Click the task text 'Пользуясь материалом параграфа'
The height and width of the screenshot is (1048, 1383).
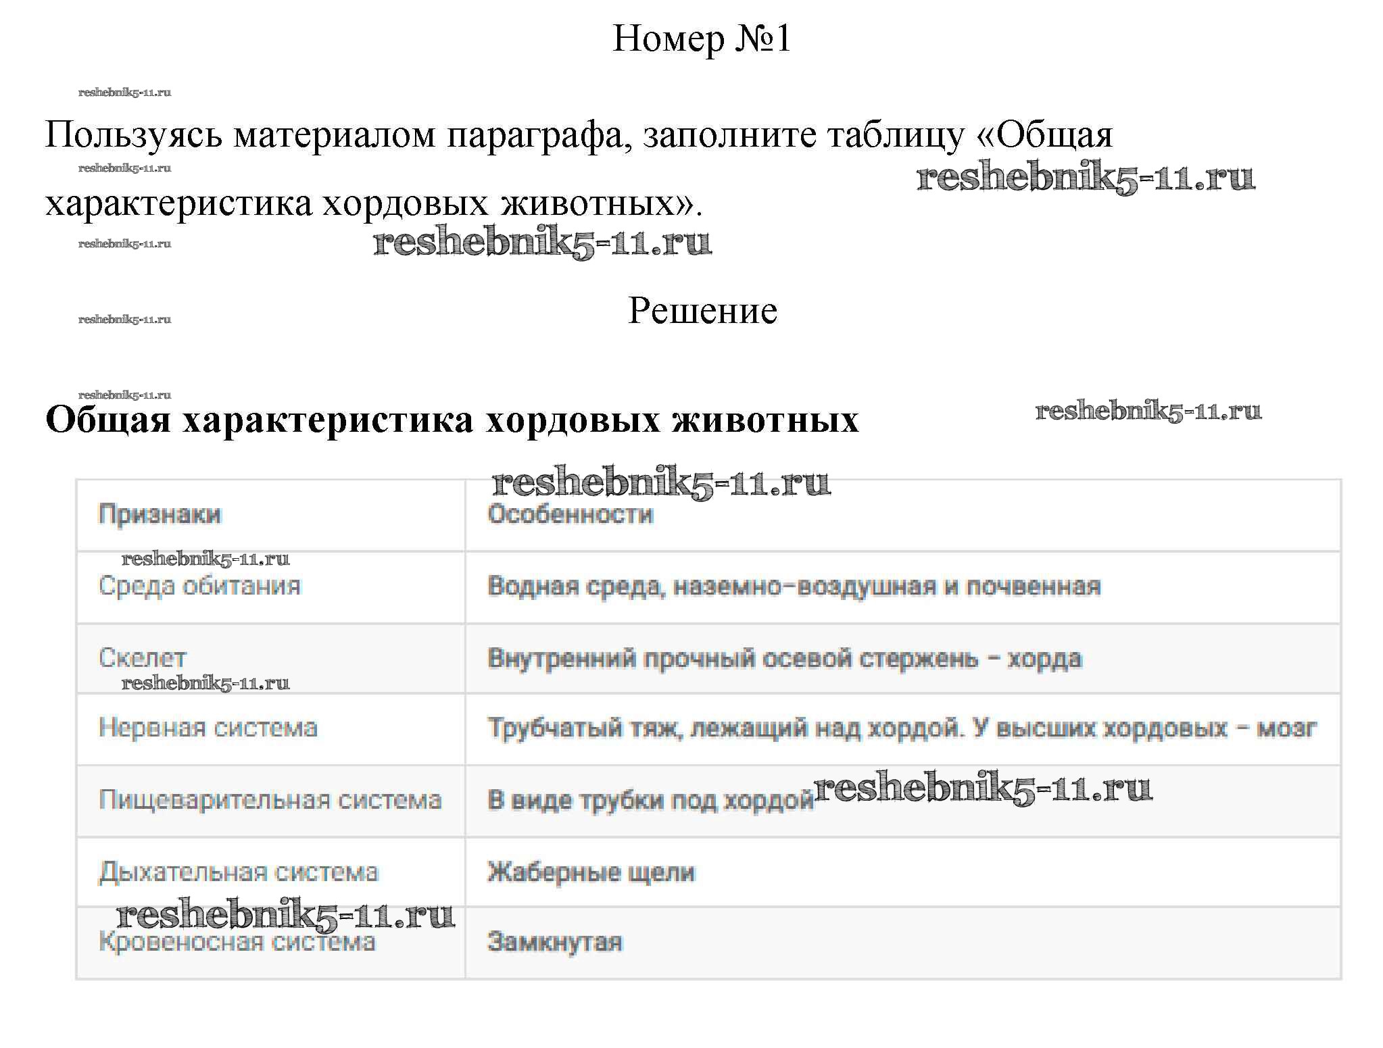click(338, 134)
